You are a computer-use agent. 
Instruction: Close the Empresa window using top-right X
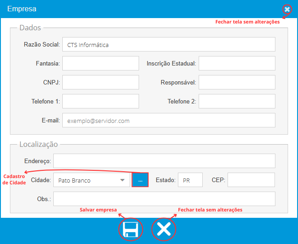coord(287,9)
